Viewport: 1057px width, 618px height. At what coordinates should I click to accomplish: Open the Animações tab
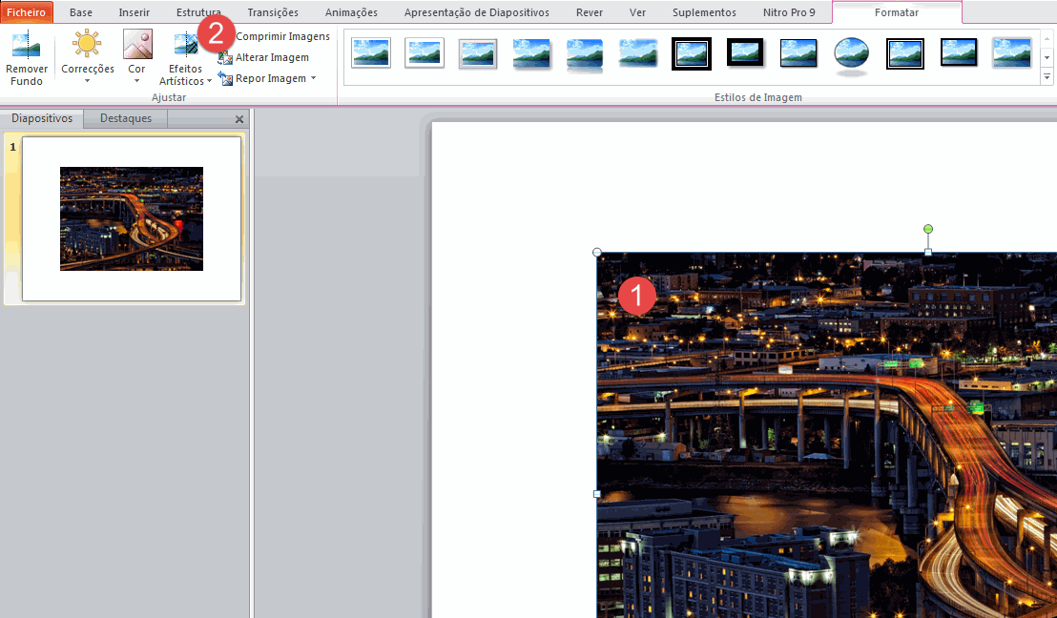(x=351, y=12)
